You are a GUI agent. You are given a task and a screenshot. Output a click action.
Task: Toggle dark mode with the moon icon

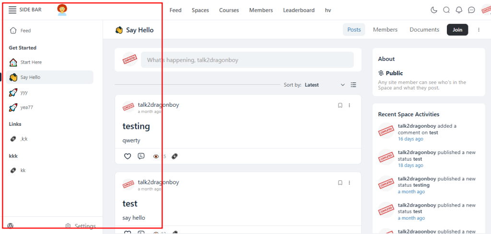click(x=434, y=10)
